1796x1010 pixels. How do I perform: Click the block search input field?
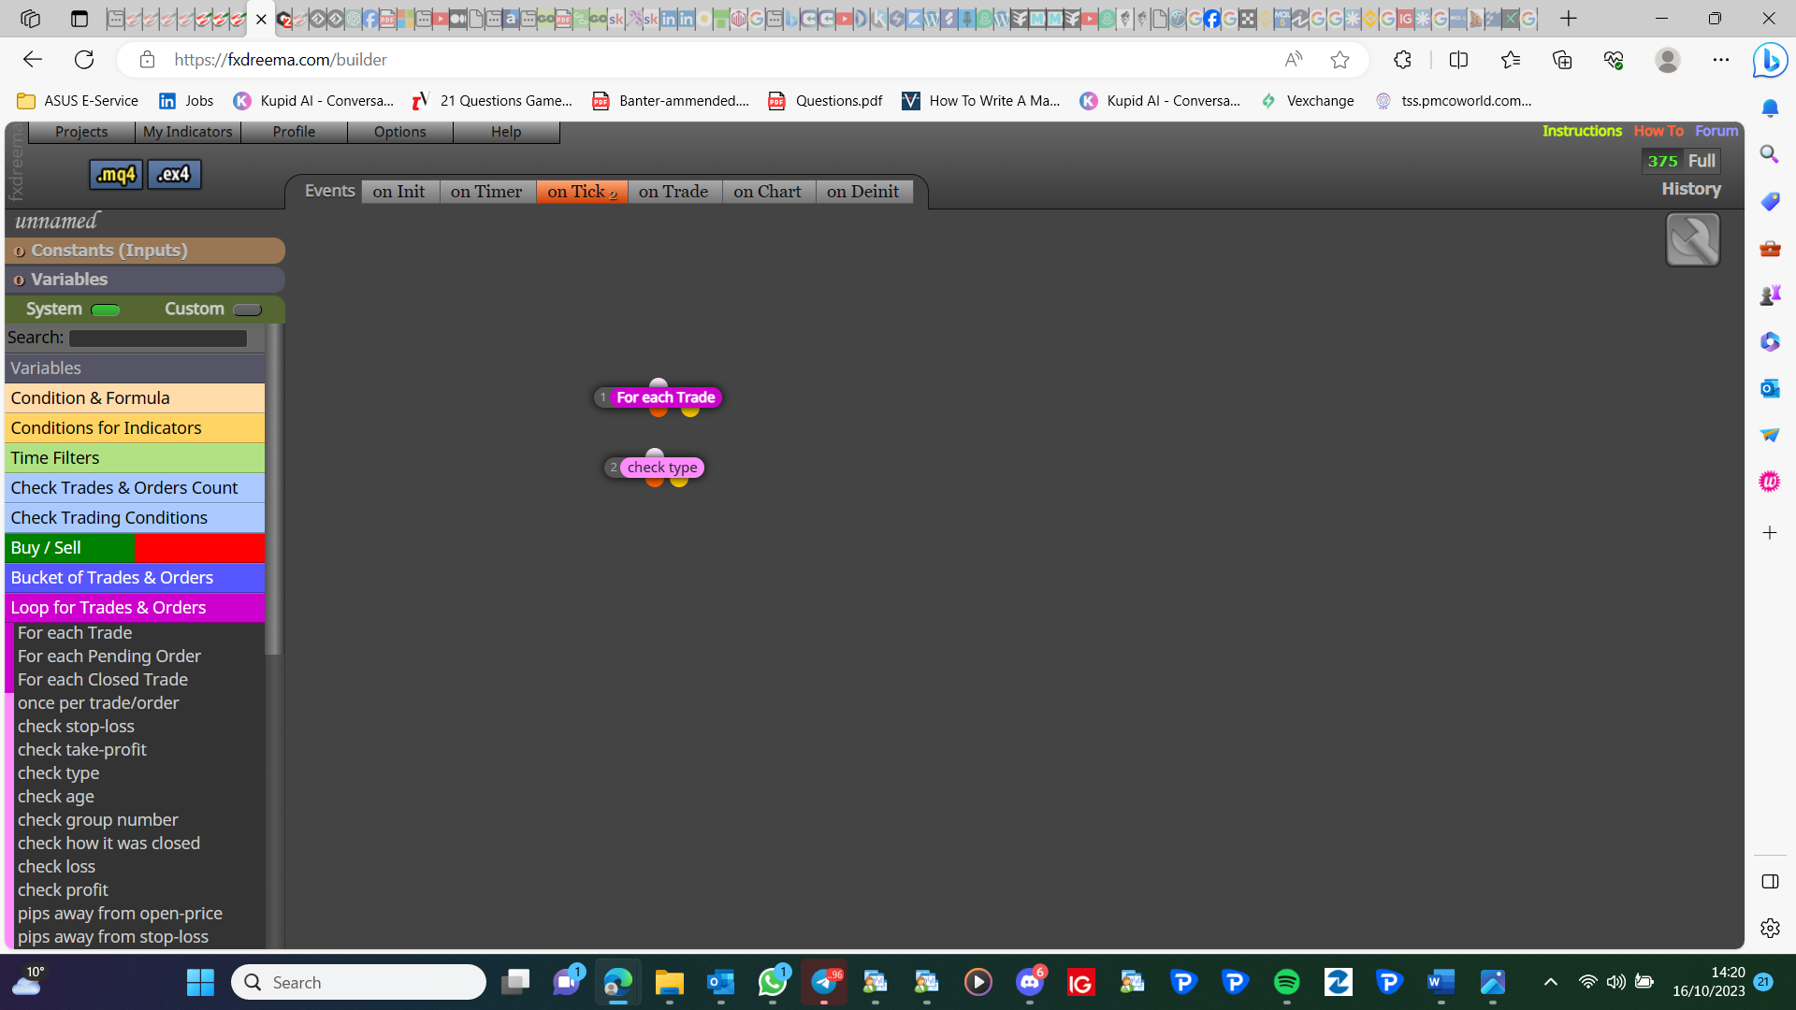click(x=158, y=339)
